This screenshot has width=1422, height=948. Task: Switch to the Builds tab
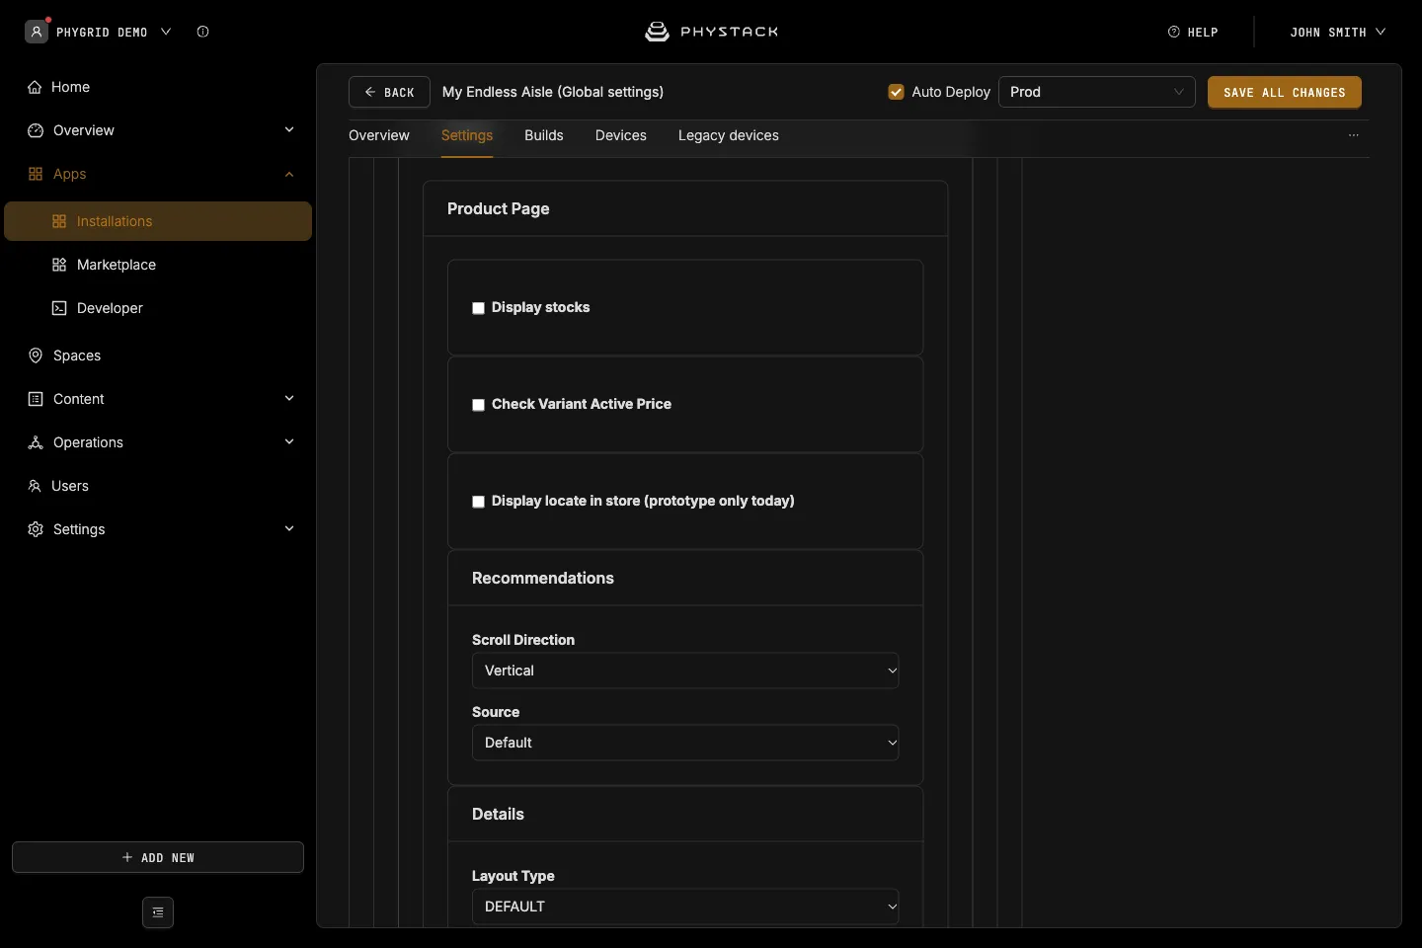click(x=544, y=135)
